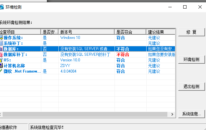Viewport: 206px width, 130px height.
Task: Click 退出检测 to exit detection
Action: pos(191,86)
